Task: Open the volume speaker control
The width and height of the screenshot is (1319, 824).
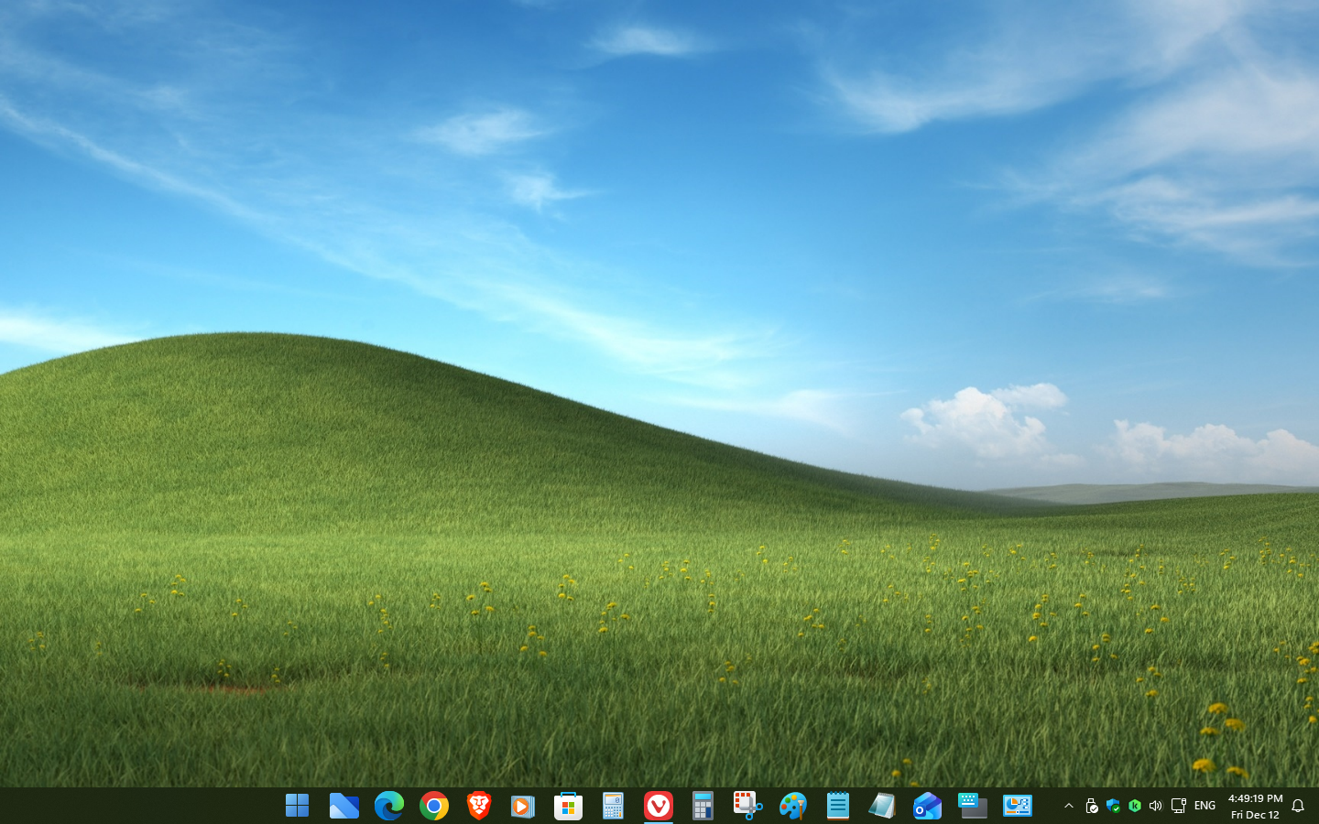Action: 1155,806
